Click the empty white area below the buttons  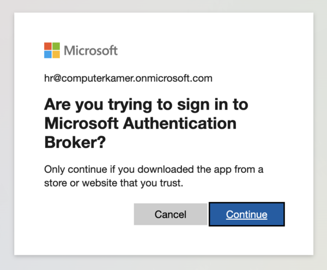[x=163, y=240]
